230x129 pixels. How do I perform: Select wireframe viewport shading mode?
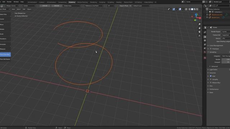(x=189, y=9)
